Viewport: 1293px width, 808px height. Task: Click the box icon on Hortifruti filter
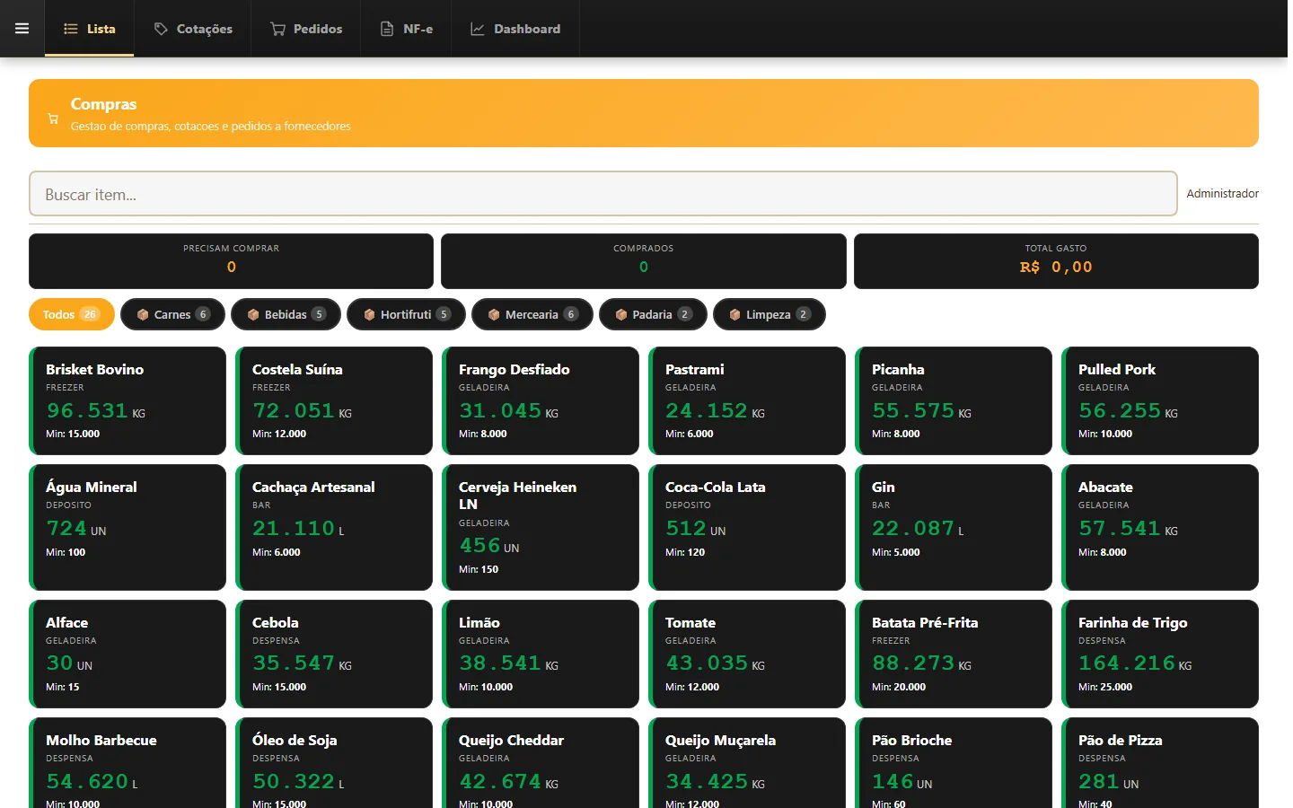369,314
